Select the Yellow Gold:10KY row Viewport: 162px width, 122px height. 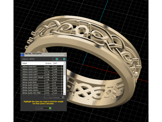pyautogui.click(x=42, y=69)
